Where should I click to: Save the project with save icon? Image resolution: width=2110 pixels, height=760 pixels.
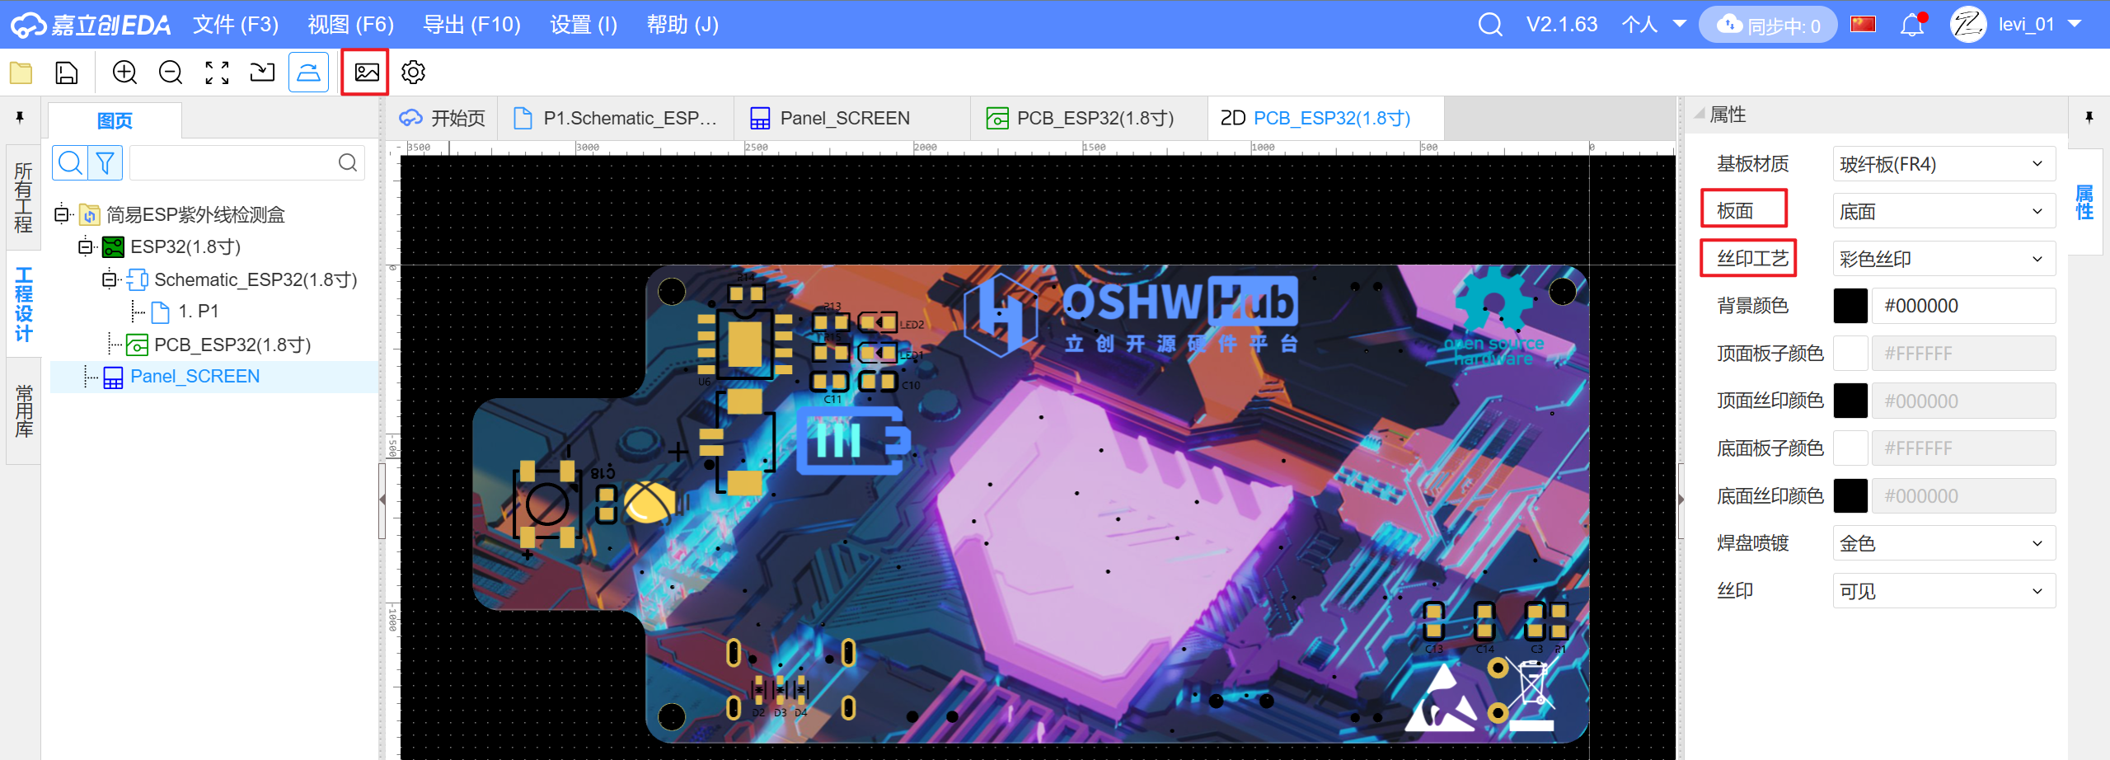point(67,73)
